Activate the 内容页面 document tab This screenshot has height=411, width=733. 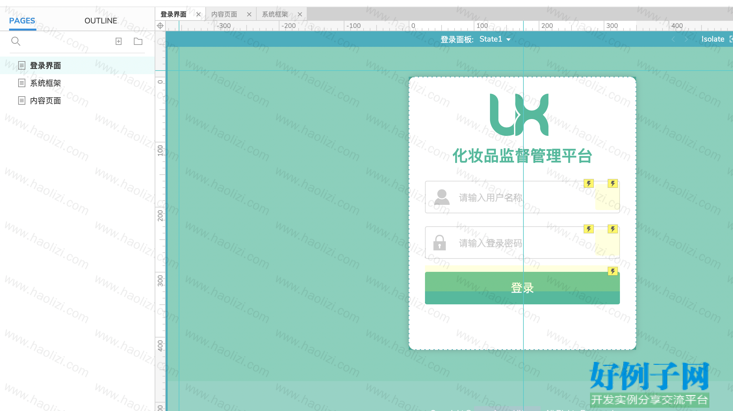click(x=224, y=14)
